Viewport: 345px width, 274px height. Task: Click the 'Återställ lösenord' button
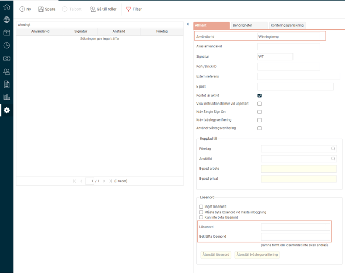tap(216, 254)
